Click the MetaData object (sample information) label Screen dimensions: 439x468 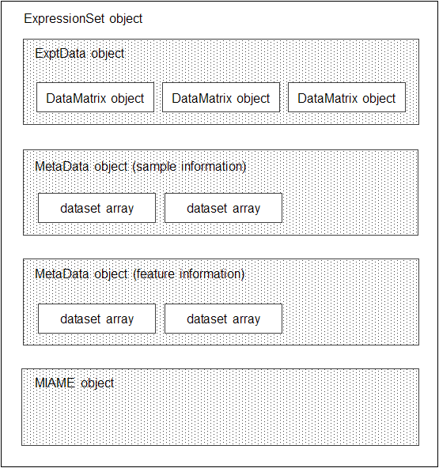[x=140, y=167]
